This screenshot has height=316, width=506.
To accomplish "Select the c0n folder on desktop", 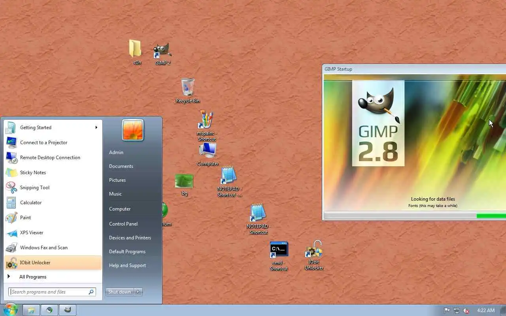I will (135, 52).
